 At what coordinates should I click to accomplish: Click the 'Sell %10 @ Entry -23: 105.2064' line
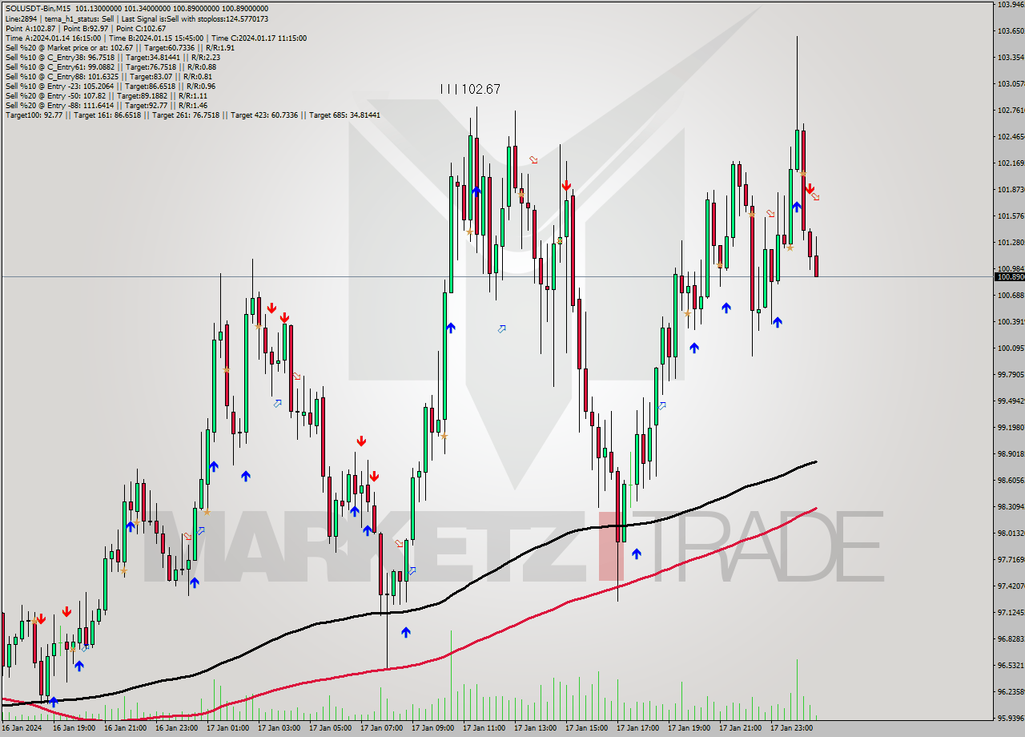point(110,86)
